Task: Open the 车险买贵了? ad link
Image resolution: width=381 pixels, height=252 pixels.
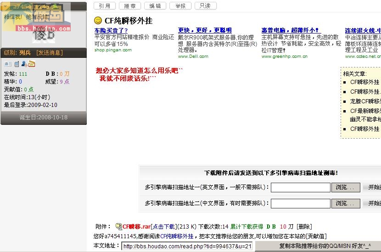Action: (x=111, y=30)
